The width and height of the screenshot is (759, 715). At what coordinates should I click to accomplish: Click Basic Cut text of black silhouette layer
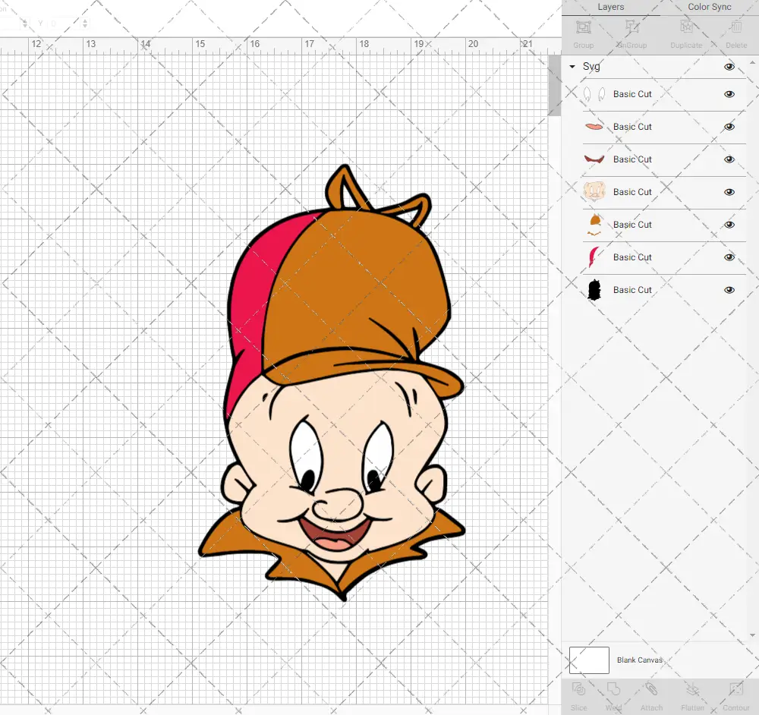pyautogui.click(x=632, y=290)
